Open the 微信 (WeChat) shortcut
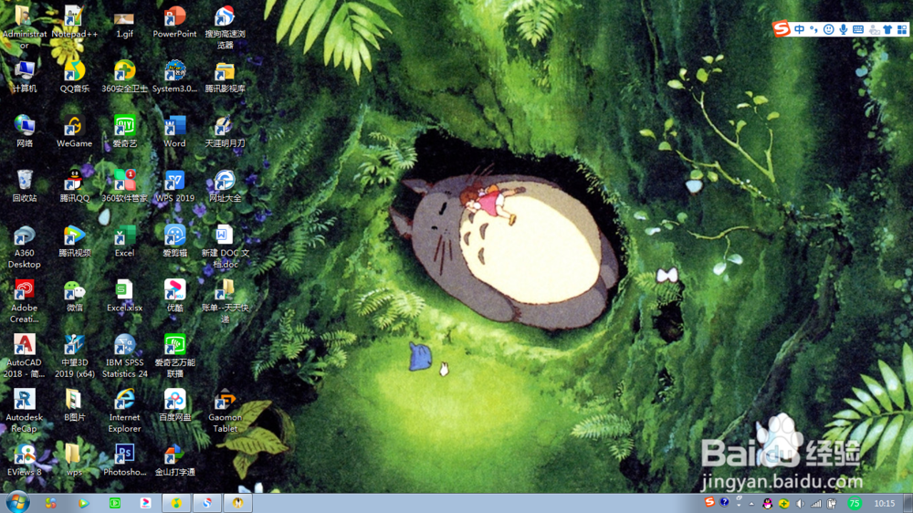 click(75, 296)
